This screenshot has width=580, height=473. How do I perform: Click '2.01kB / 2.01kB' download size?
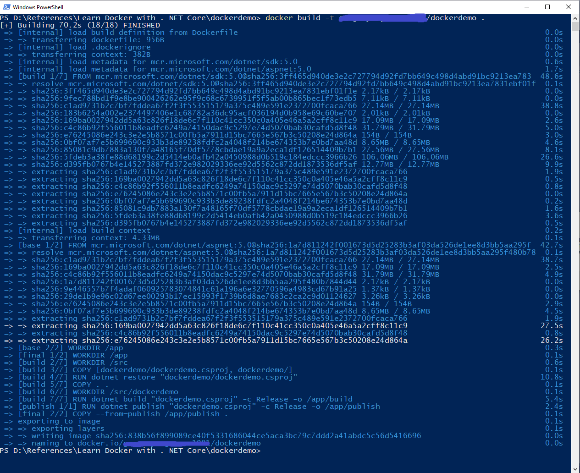396,113
